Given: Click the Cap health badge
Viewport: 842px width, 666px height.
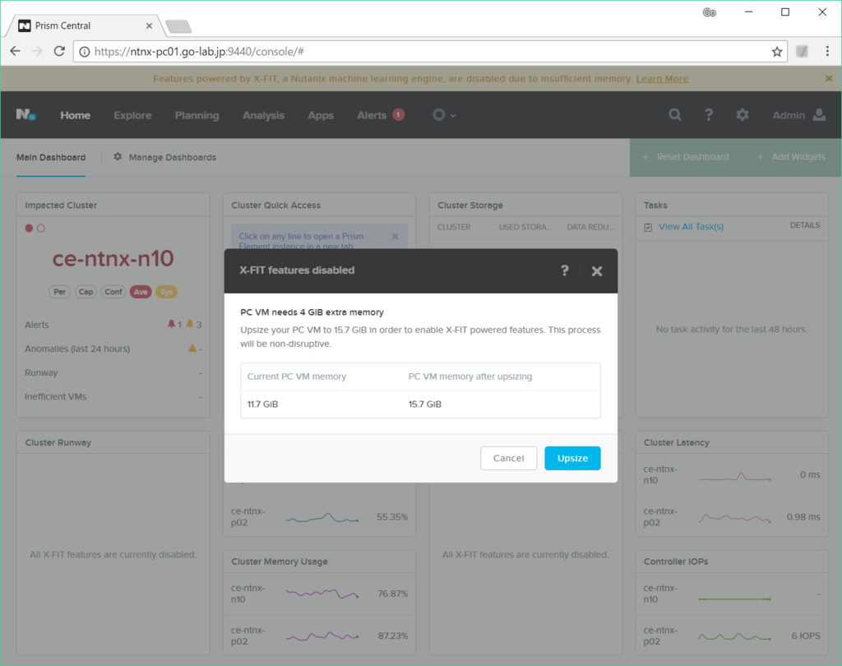Looking at the screenshot, I should coord(86,292).
